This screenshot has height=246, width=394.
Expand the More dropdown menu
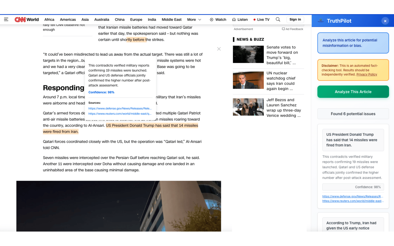pyautogui.click(x=194, y=19)
